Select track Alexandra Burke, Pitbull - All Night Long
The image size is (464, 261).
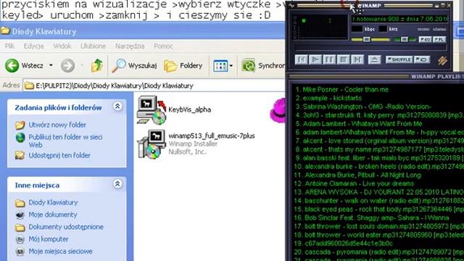coord(357,175)
